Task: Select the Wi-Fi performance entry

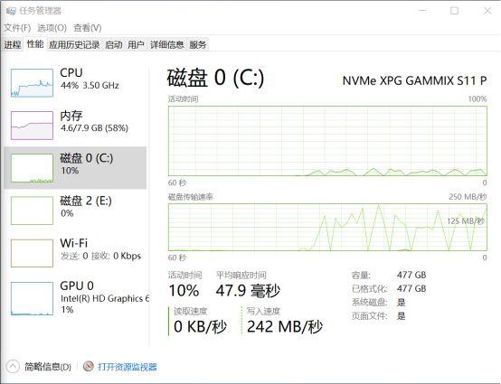Action: [x=75, y=252]
